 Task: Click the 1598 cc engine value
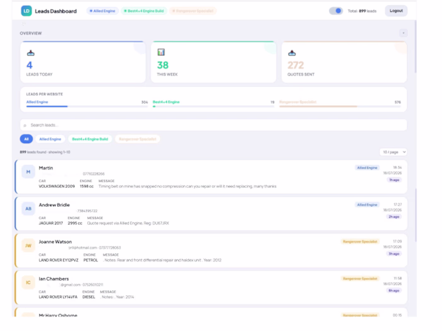pos(87,187)
